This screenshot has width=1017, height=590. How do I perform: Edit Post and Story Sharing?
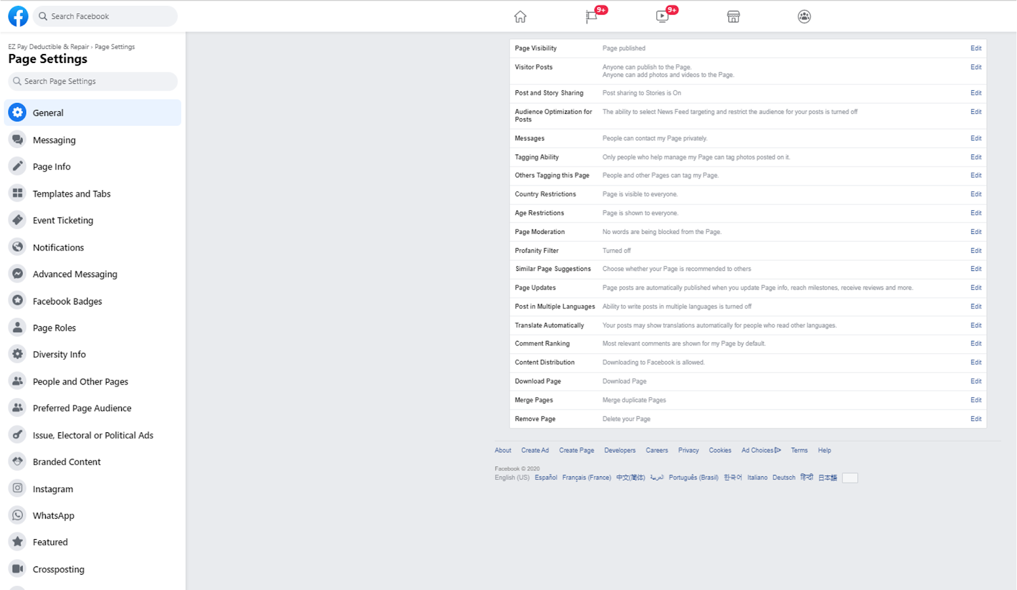976,93
